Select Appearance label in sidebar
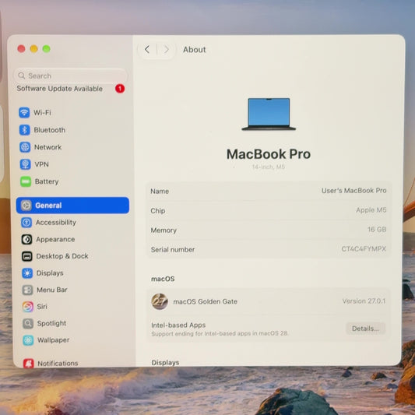Screen dimensions: 415x415 (x=55, y=239)
